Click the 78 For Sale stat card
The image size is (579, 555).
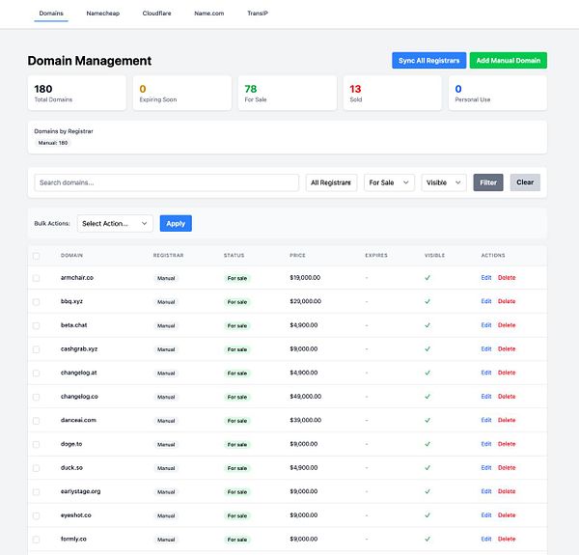[x=288, y=93]
